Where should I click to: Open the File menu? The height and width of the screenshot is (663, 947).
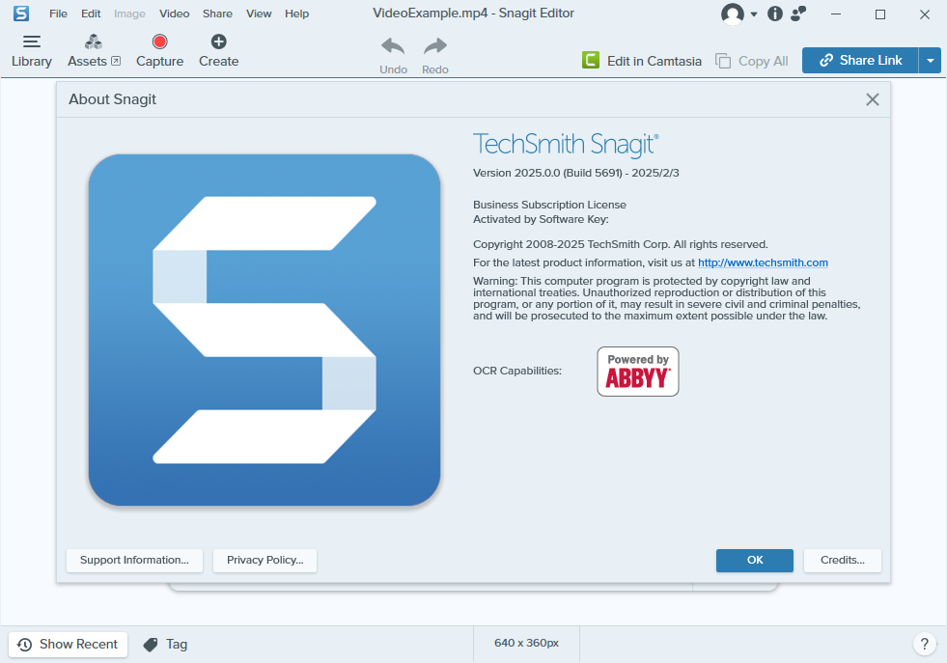click(x=58, y=14)
